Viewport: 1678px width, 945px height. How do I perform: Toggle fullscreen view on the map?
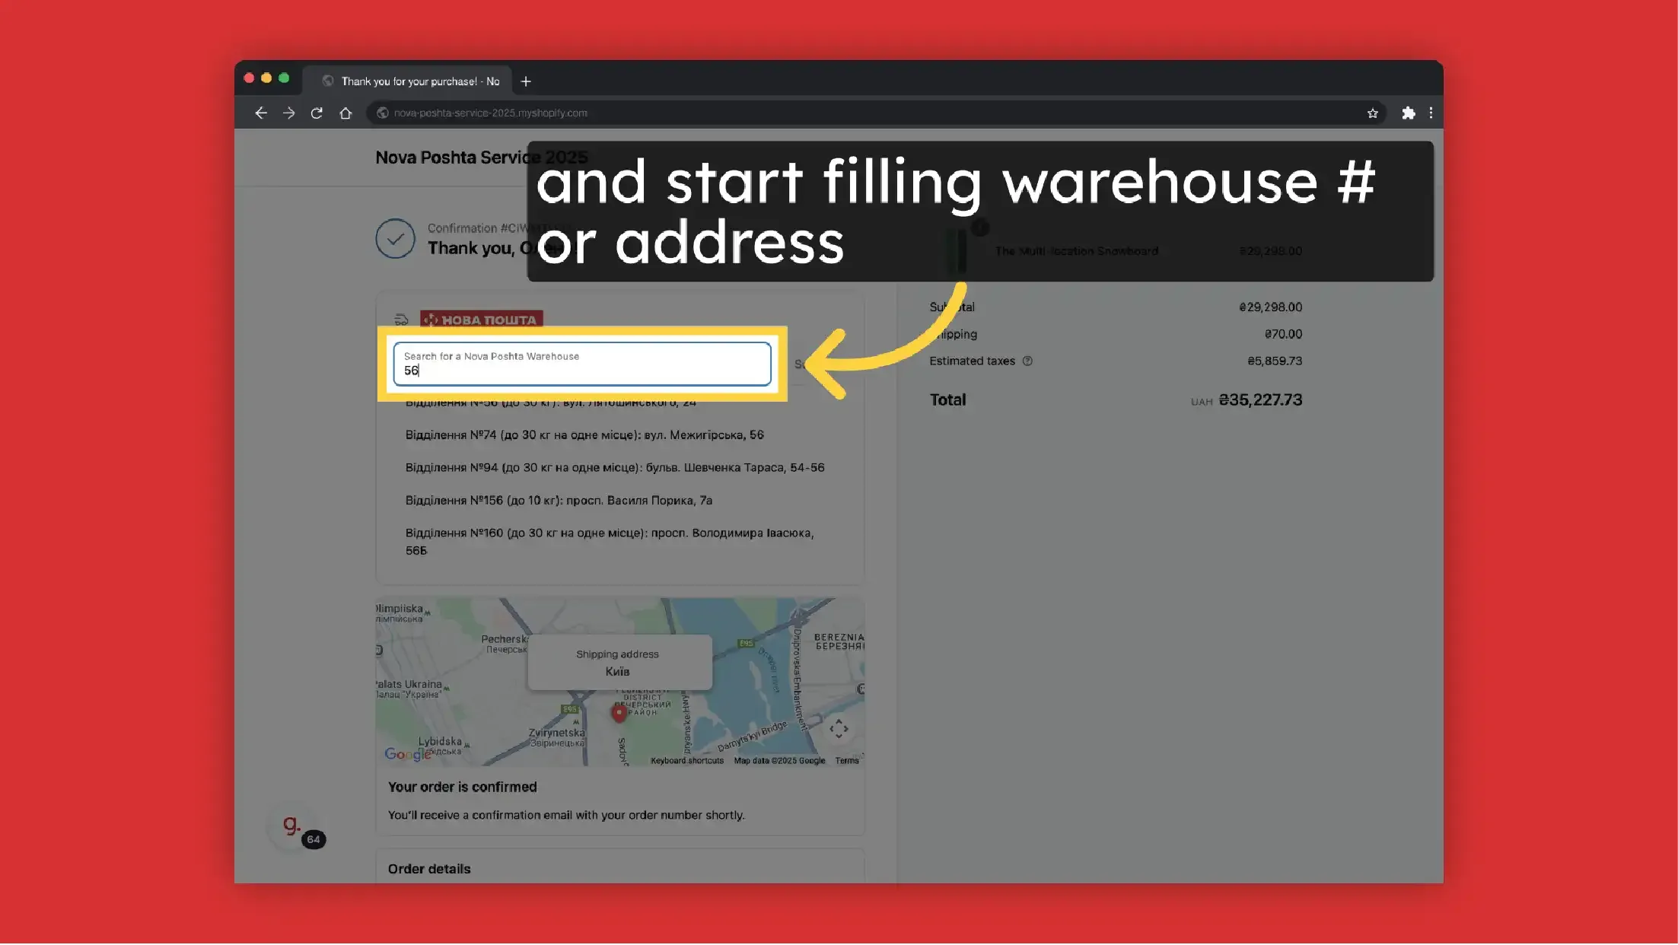click(839, 729)
